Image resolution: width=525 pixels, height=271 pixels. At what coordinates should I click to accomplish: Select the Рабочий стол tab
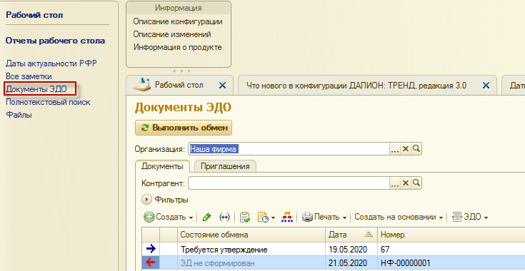179,85
